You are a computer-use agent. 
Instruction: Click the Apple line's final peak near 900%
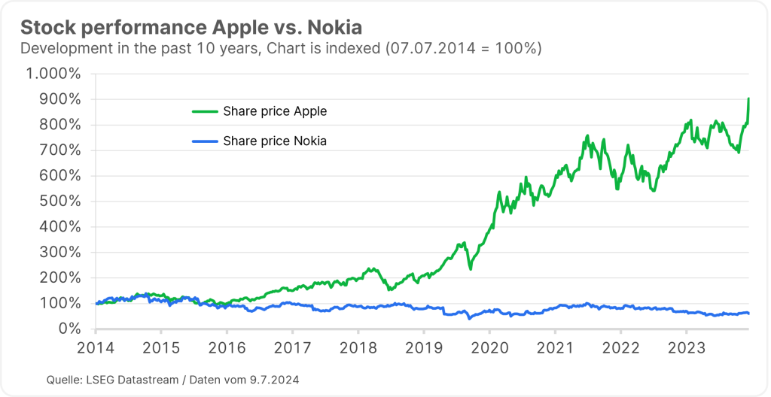748,99
